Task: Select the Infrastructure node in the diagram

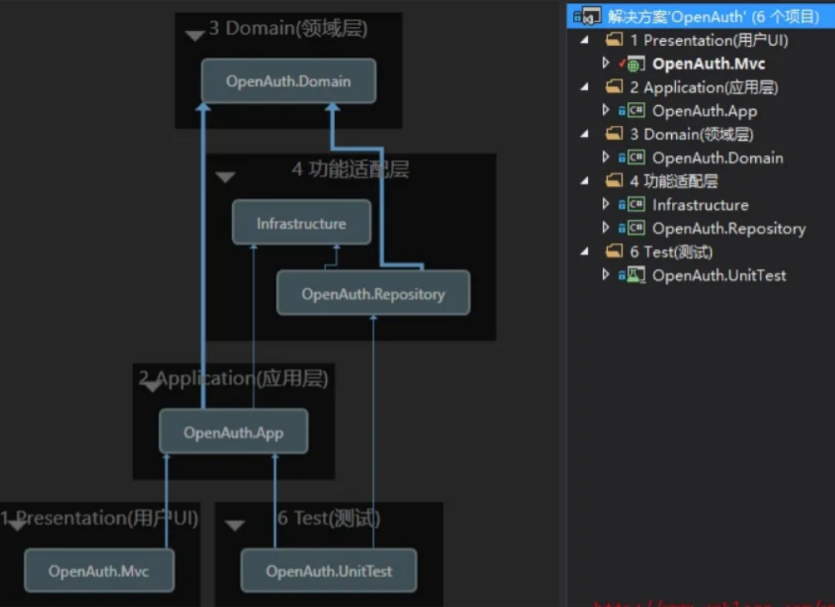Action: coord(301,223)
